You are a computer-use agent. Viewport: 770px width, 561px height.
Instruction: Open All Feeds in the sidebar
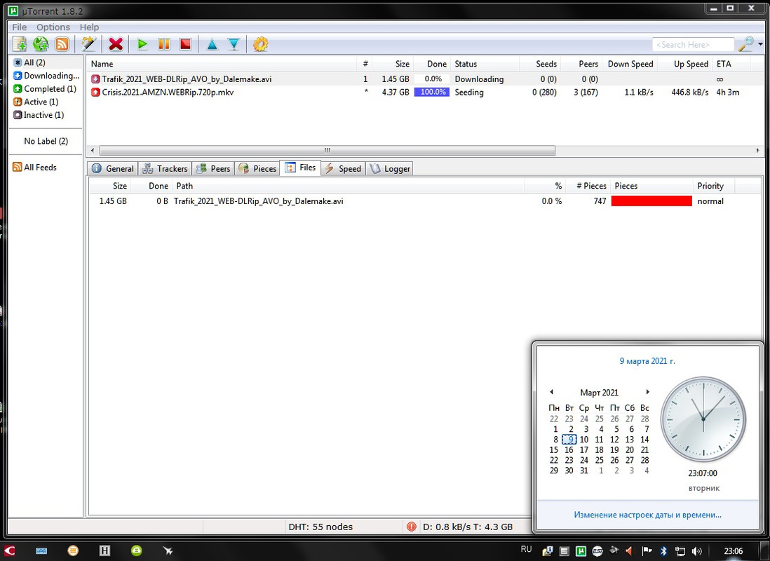click(x=35, y=167)
